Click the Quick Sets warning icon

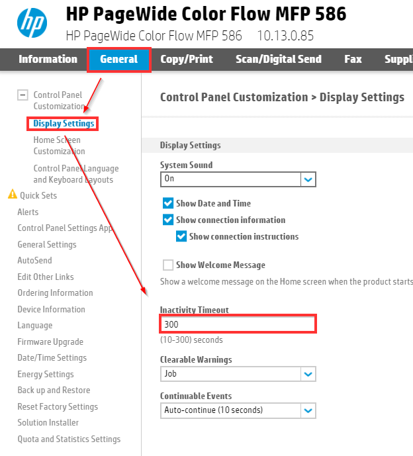coord(12,195)
